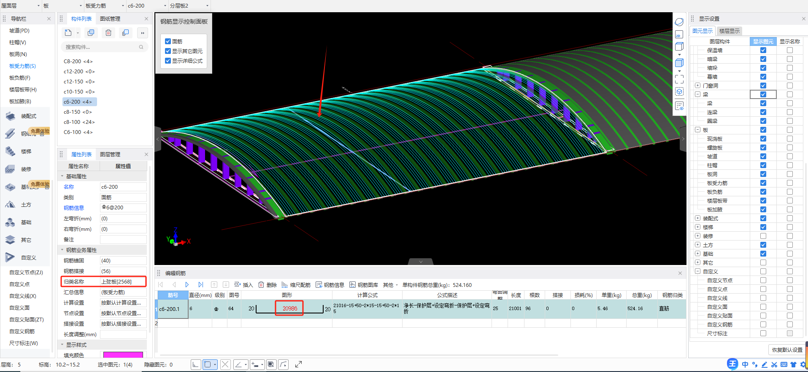Switch to 图纸管理 tab in component panel
808x372 pixels.
110,19
